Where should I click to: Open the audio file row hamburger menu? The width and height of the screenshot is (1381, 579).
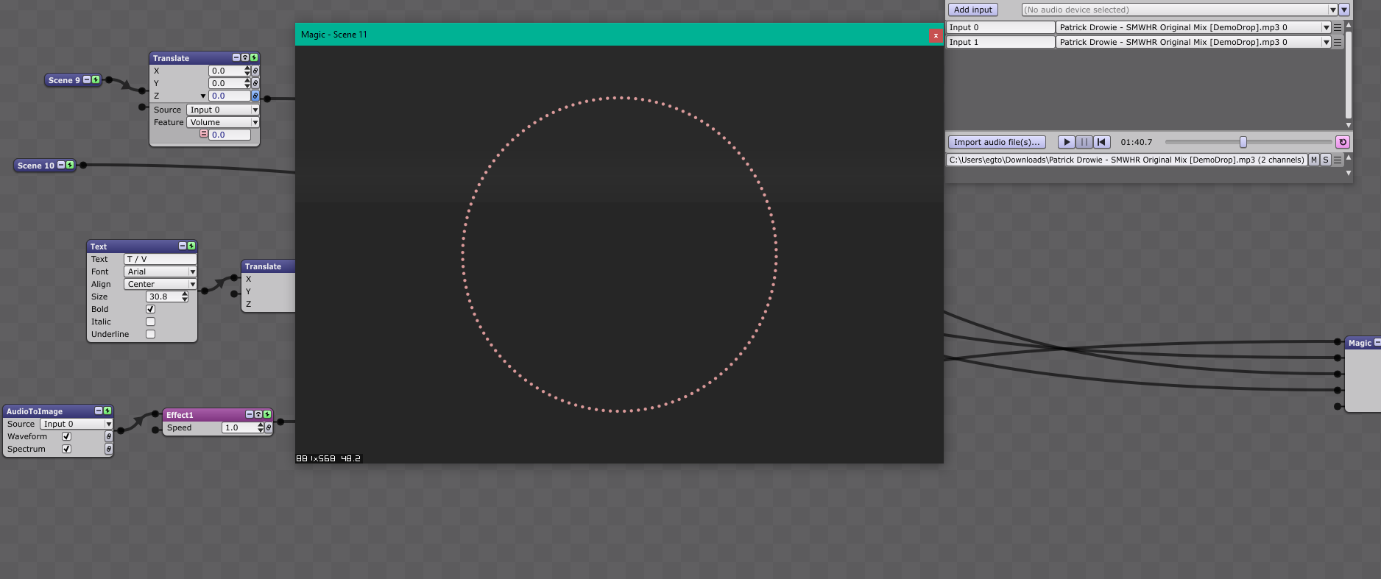1338,160
